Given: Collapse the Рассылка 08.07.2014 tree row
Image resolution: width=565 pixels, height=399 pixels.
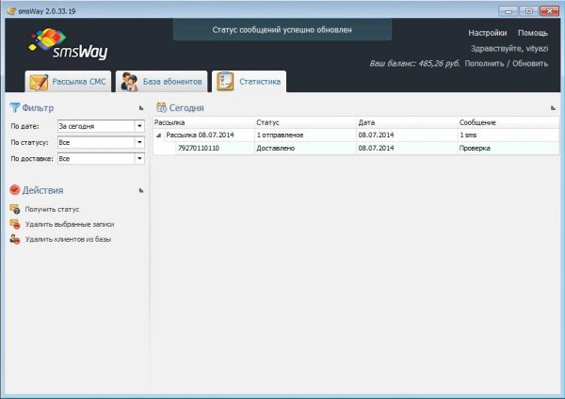Looking at the screenshot, I should tap(158, 136).
